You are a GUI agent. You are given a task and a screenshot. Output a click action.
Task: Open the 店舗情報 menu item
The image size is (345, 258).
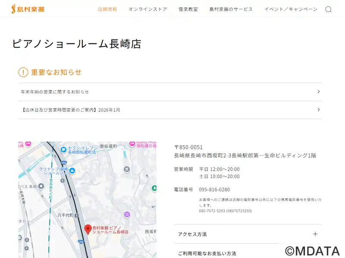(x=107, y=9)
